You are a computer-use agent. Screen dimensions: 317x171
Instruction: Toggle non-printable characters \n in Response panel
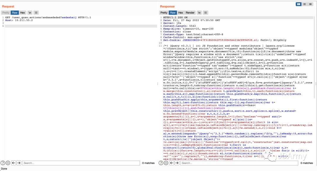199,13
